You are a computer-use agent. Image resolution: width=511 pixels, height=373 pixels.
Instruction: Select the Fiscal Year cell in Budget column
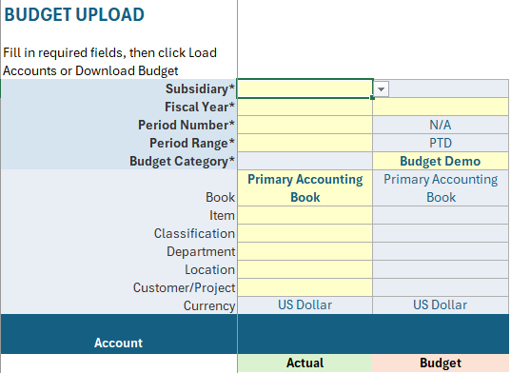(x=441, y=107)
